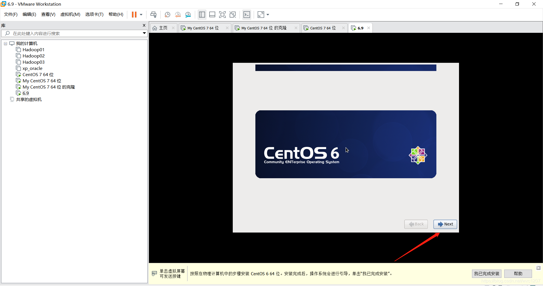Open the 文件(F) menu

point(11,14)
